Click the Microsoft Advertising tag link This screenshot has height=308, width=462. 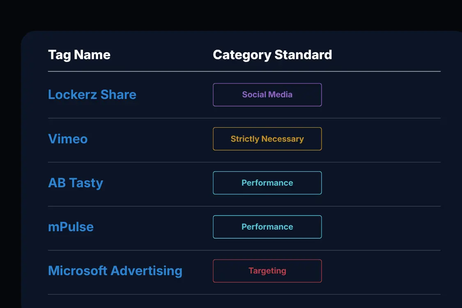[x=115, y=271]
